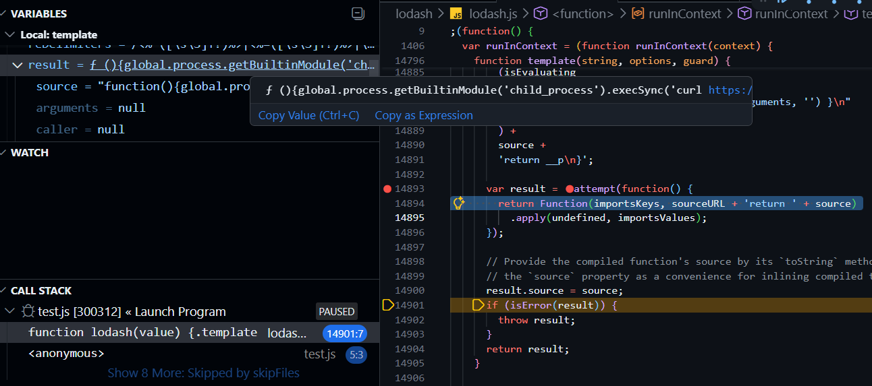Click line number 14894 in the gutter

(x=410, y=203)
